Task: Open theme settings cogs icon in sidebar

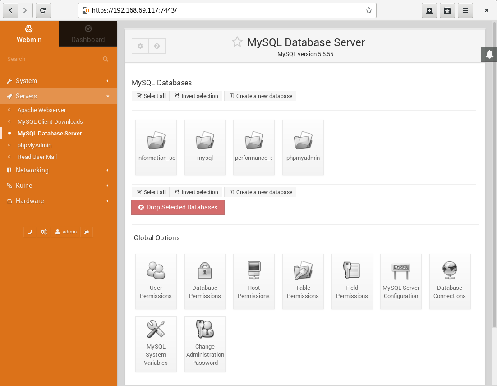Action: coord(43,232)
